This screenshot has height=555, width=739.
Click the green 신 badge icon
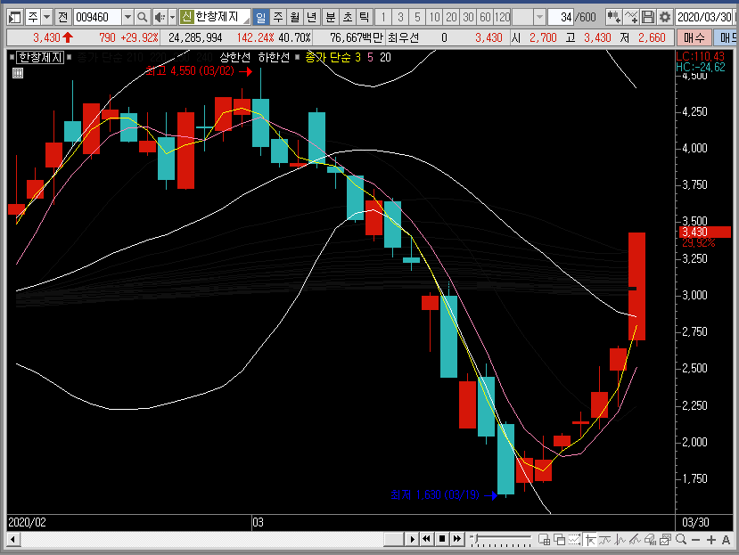coord(186,18)
